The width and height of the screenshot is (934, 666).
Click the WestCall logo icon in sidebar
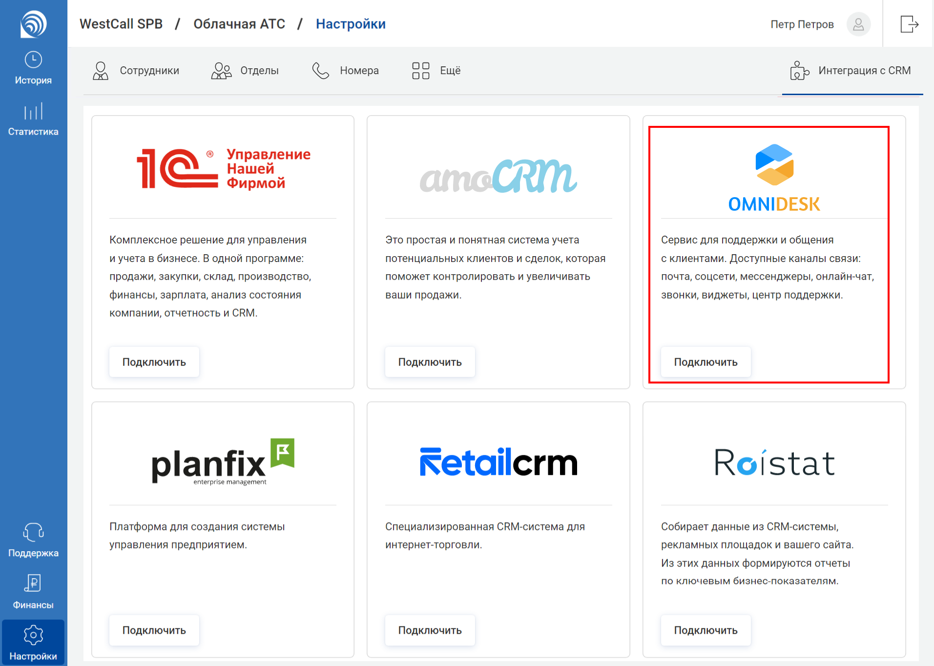point(33,24)
